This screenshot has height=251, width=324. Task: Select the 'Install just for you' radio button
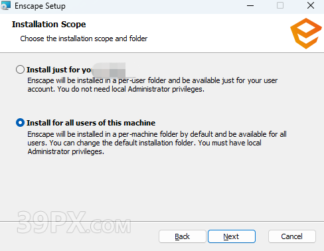point(20,70)
